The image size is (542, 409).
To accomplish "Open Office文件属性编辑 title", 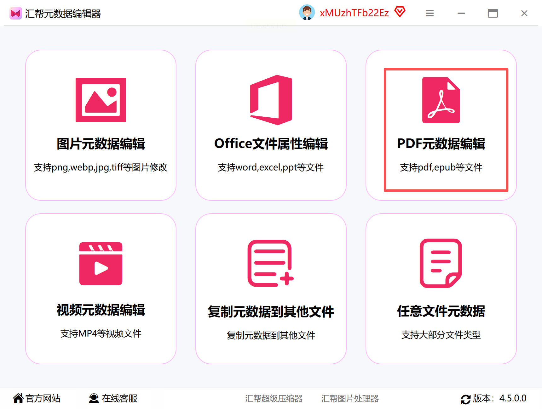I will pyautogui.click(x=271, y=144).
